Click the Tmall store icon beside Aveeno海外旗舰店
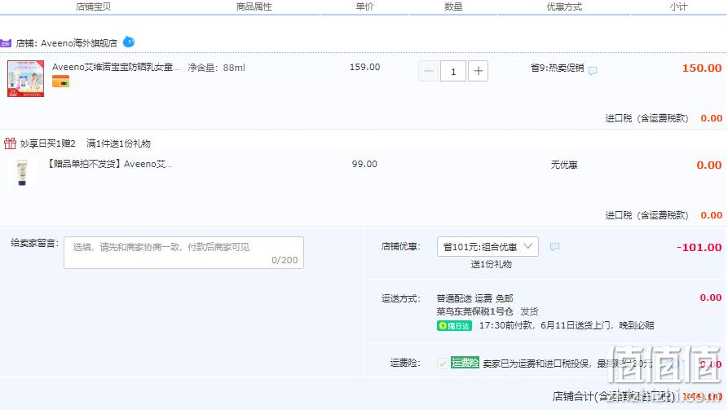The width and height of the screenshot is (728, 410). point(6,43)
